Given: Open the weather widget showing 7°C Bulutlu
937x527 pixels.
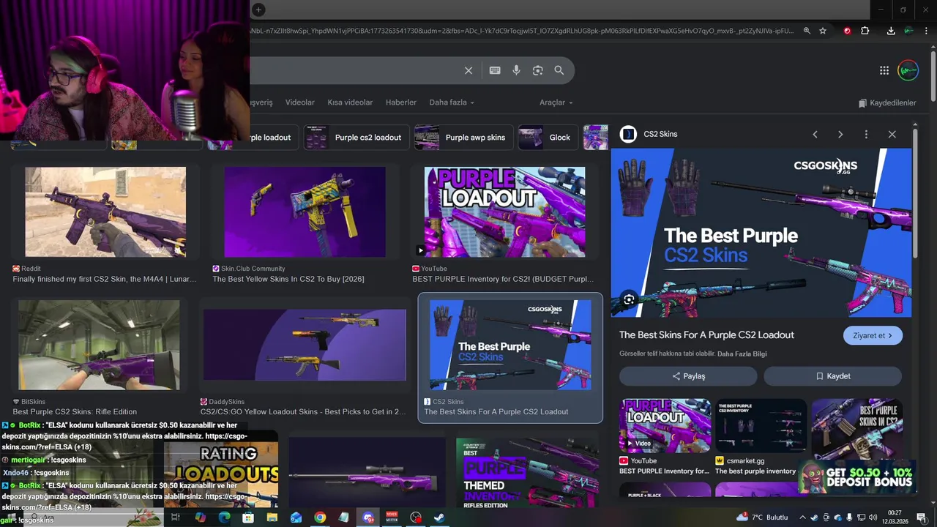Looking at the screenshot, I should pos(762,517).
